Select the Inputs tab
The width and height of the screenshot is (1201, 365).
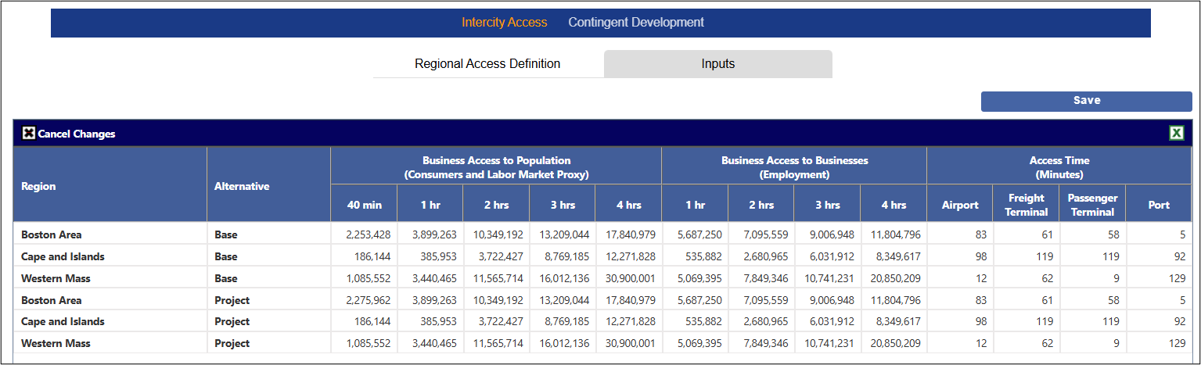[x=717, y=64]
